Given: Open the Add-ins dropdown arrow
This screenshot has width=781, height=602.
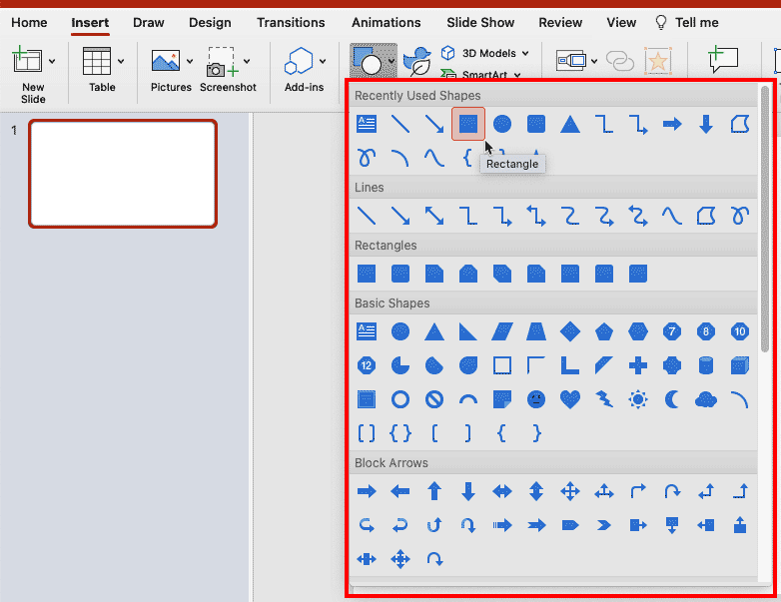Looking at the screenshot, I should [x=323, y=61].
